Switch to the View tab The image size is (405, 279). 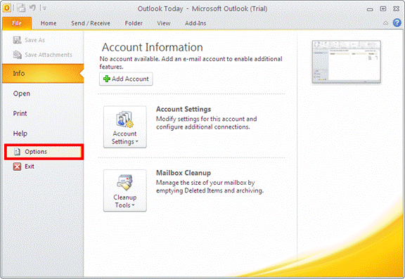click(x=164, y=23)
